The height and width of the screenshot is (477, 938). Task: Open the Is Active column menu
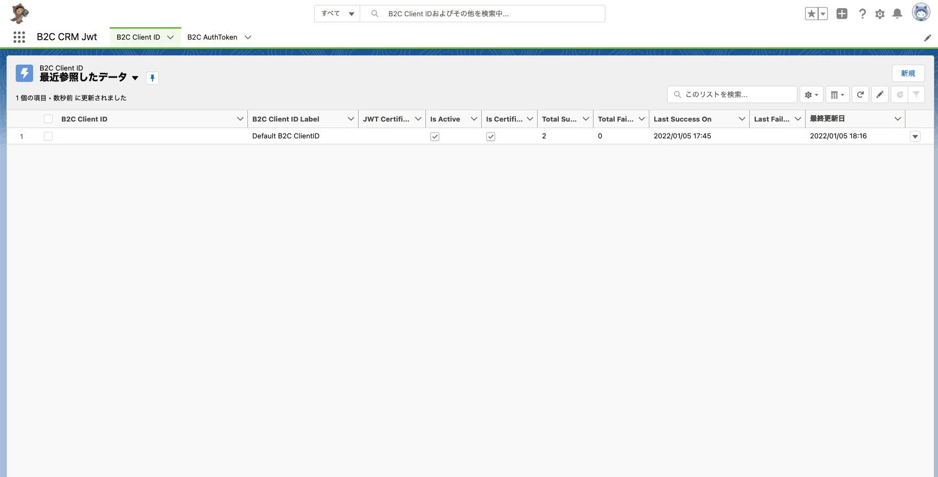[474, 119]
